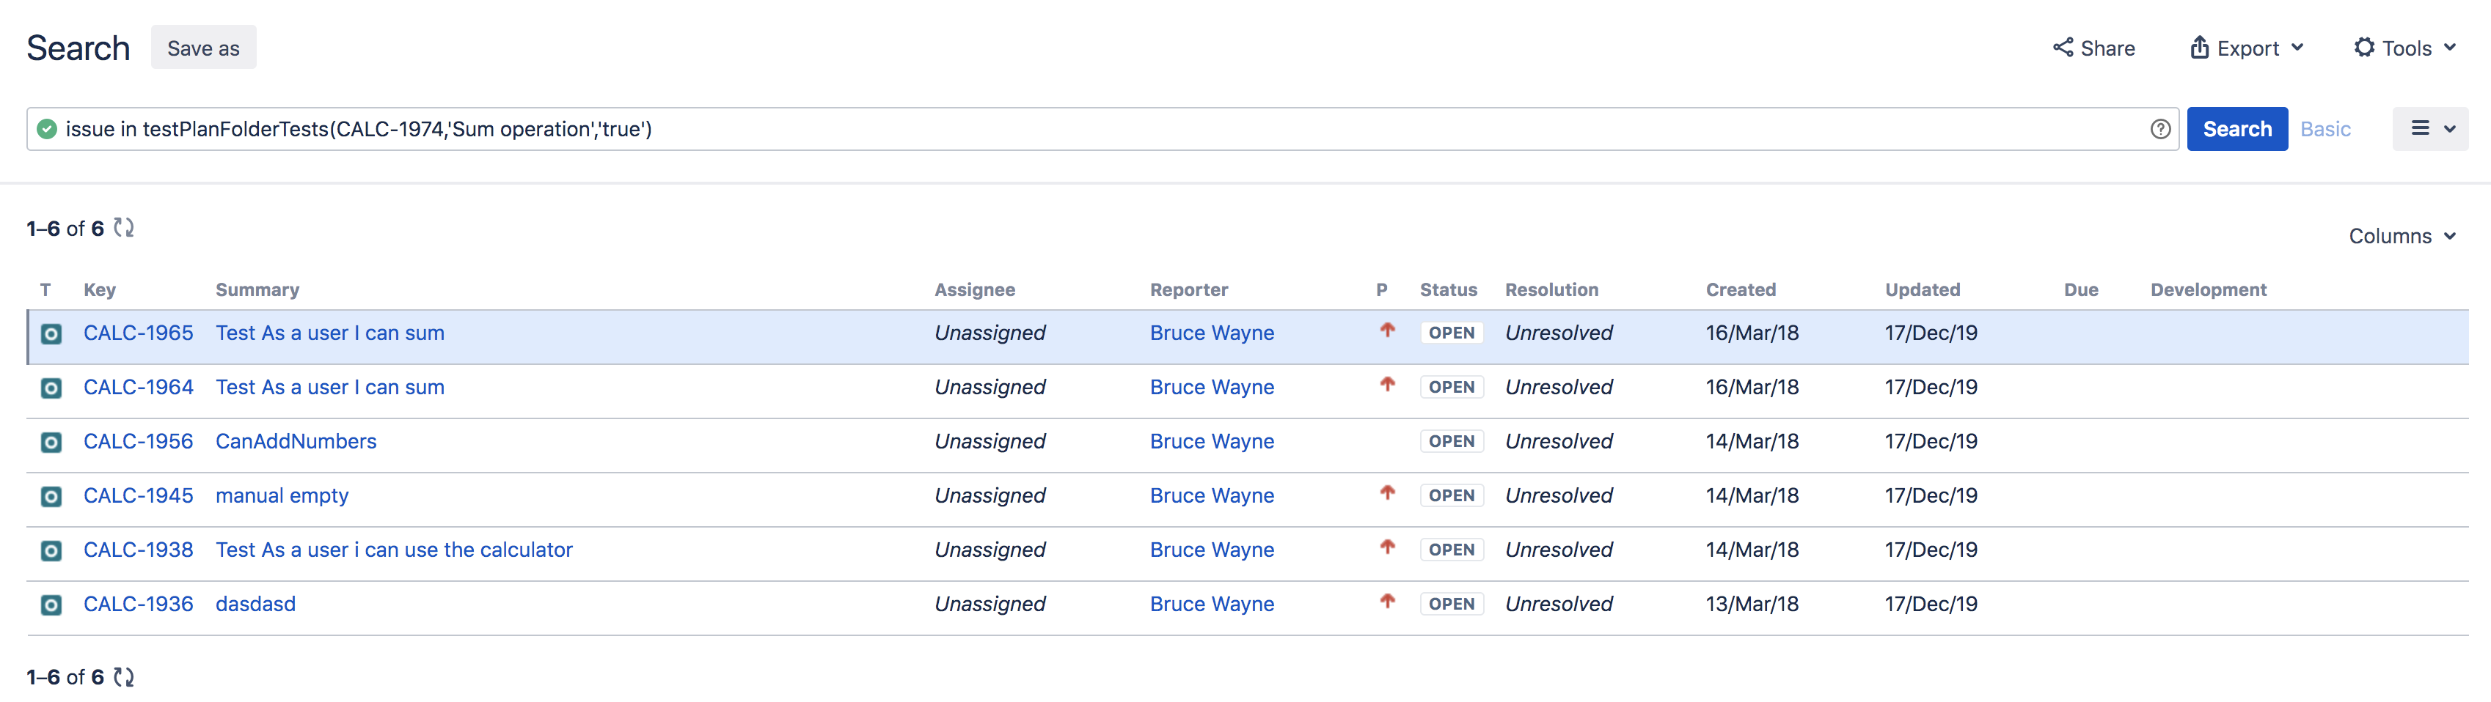Click issue type icon for CALC-1964
Image resolution: width=2491 pixels, height=702 pixels.
pos(51,388)
